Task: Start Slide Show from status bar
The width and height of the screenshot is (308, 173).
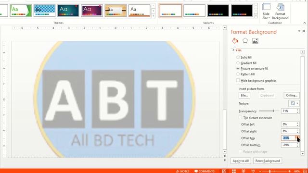Action: (253, 171)
